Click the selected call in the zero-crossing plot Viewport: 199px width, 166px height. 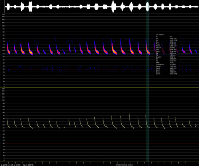coord(147,122)
